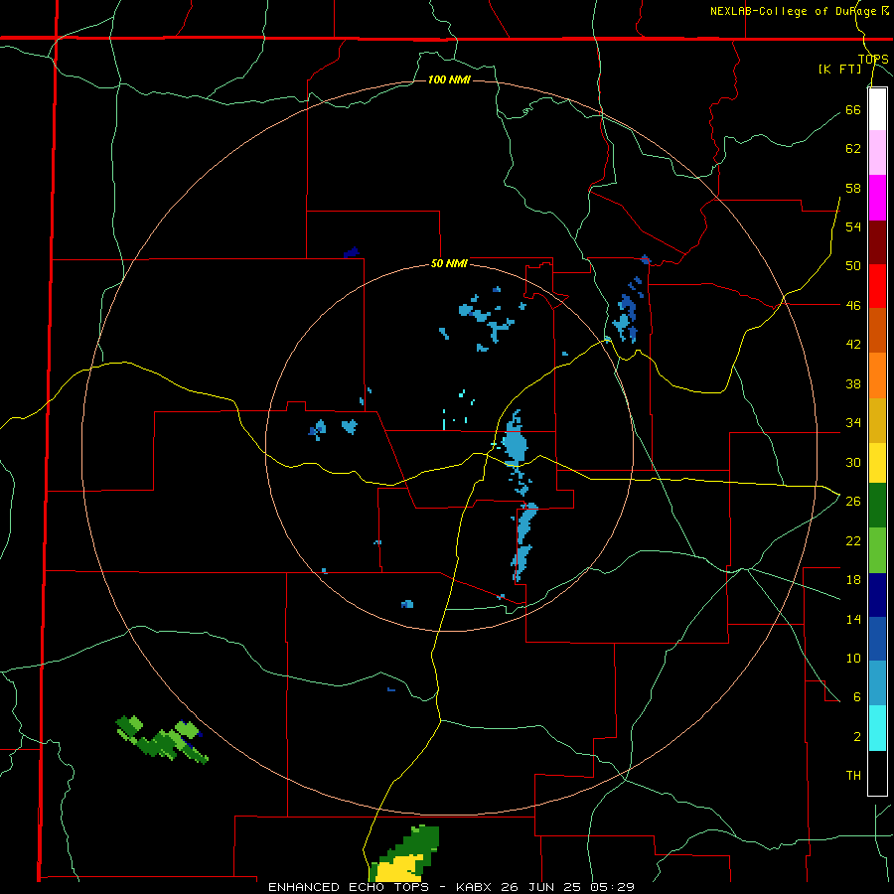
Task: Click the bright red 50 K FT band
Action: click(x=877, y=286)
